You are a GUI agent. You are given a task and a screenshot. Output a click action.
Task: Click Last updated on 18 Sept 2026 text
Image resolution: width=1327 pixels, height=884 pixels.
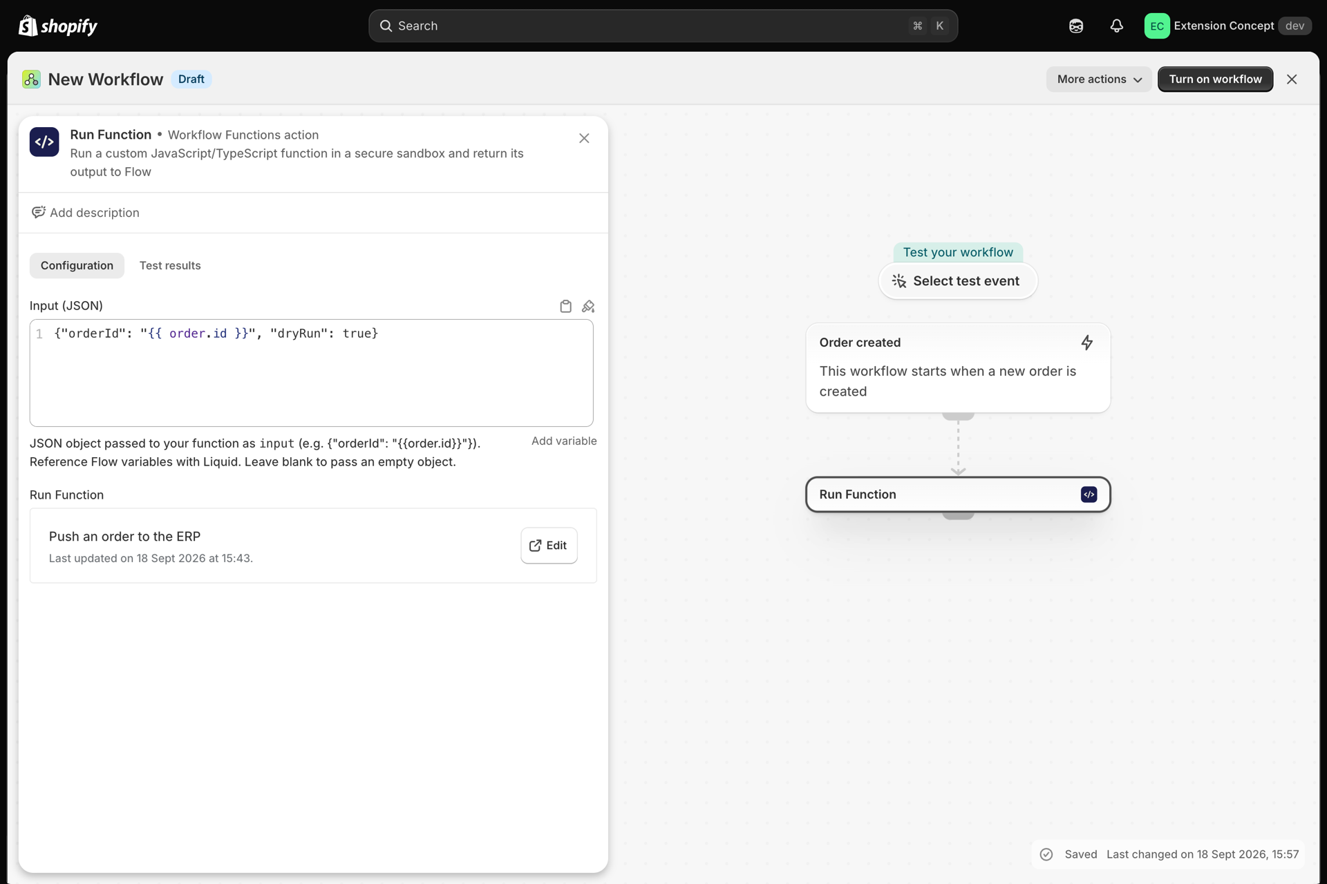click(151, 558)
